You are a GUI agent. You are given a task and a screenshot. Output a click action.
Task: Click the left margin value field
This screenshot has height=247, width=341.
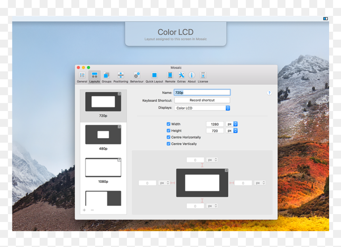[148, 183]
